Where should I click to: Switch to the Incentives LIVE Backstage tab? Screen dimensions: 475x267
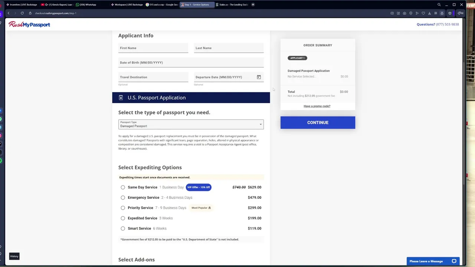click(x=22, y=5)
